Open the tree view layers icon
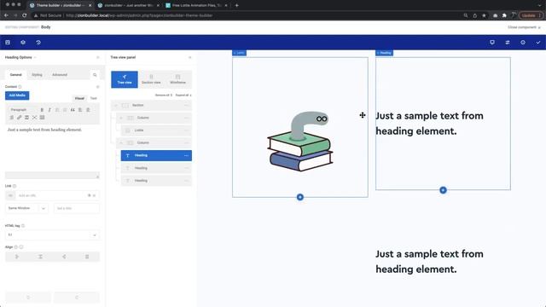Viewport: 546px width, 307px height. [23, 42]
